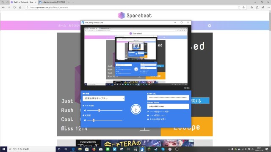The image size is (271, 152).
Task: Switch to the c-kamikirimusi browser tab
Action: point(52,2)
